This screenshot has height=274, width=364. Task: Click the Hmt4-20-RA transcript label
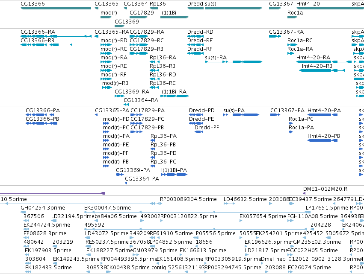click(314, 58)
